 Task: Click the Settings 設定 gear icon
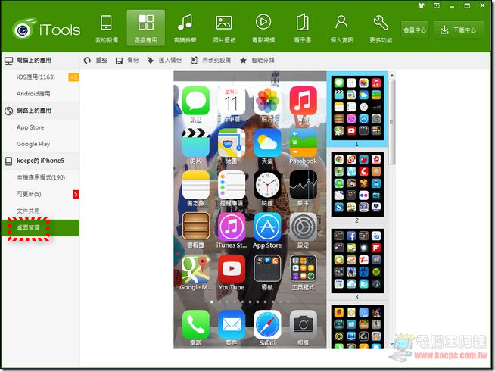point(303,227)
